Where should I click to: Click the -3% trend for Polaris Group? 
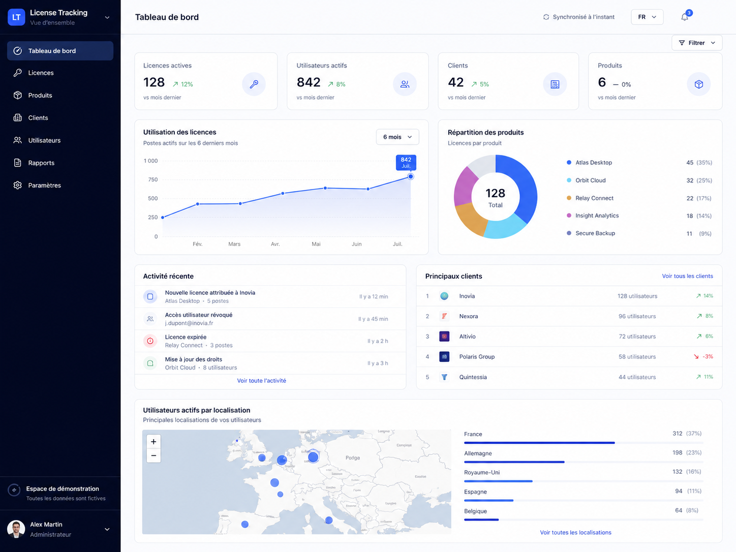pos(703,357)
